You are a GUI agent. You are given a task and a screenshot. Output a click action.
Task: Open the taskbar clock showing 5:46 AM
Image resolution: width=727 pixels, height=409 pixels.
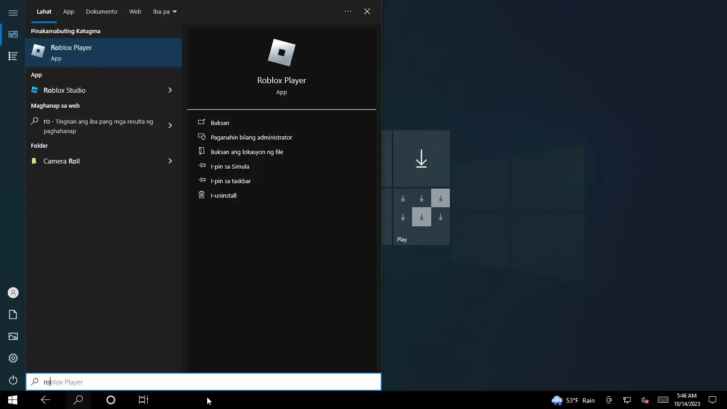tap(687, 400)
